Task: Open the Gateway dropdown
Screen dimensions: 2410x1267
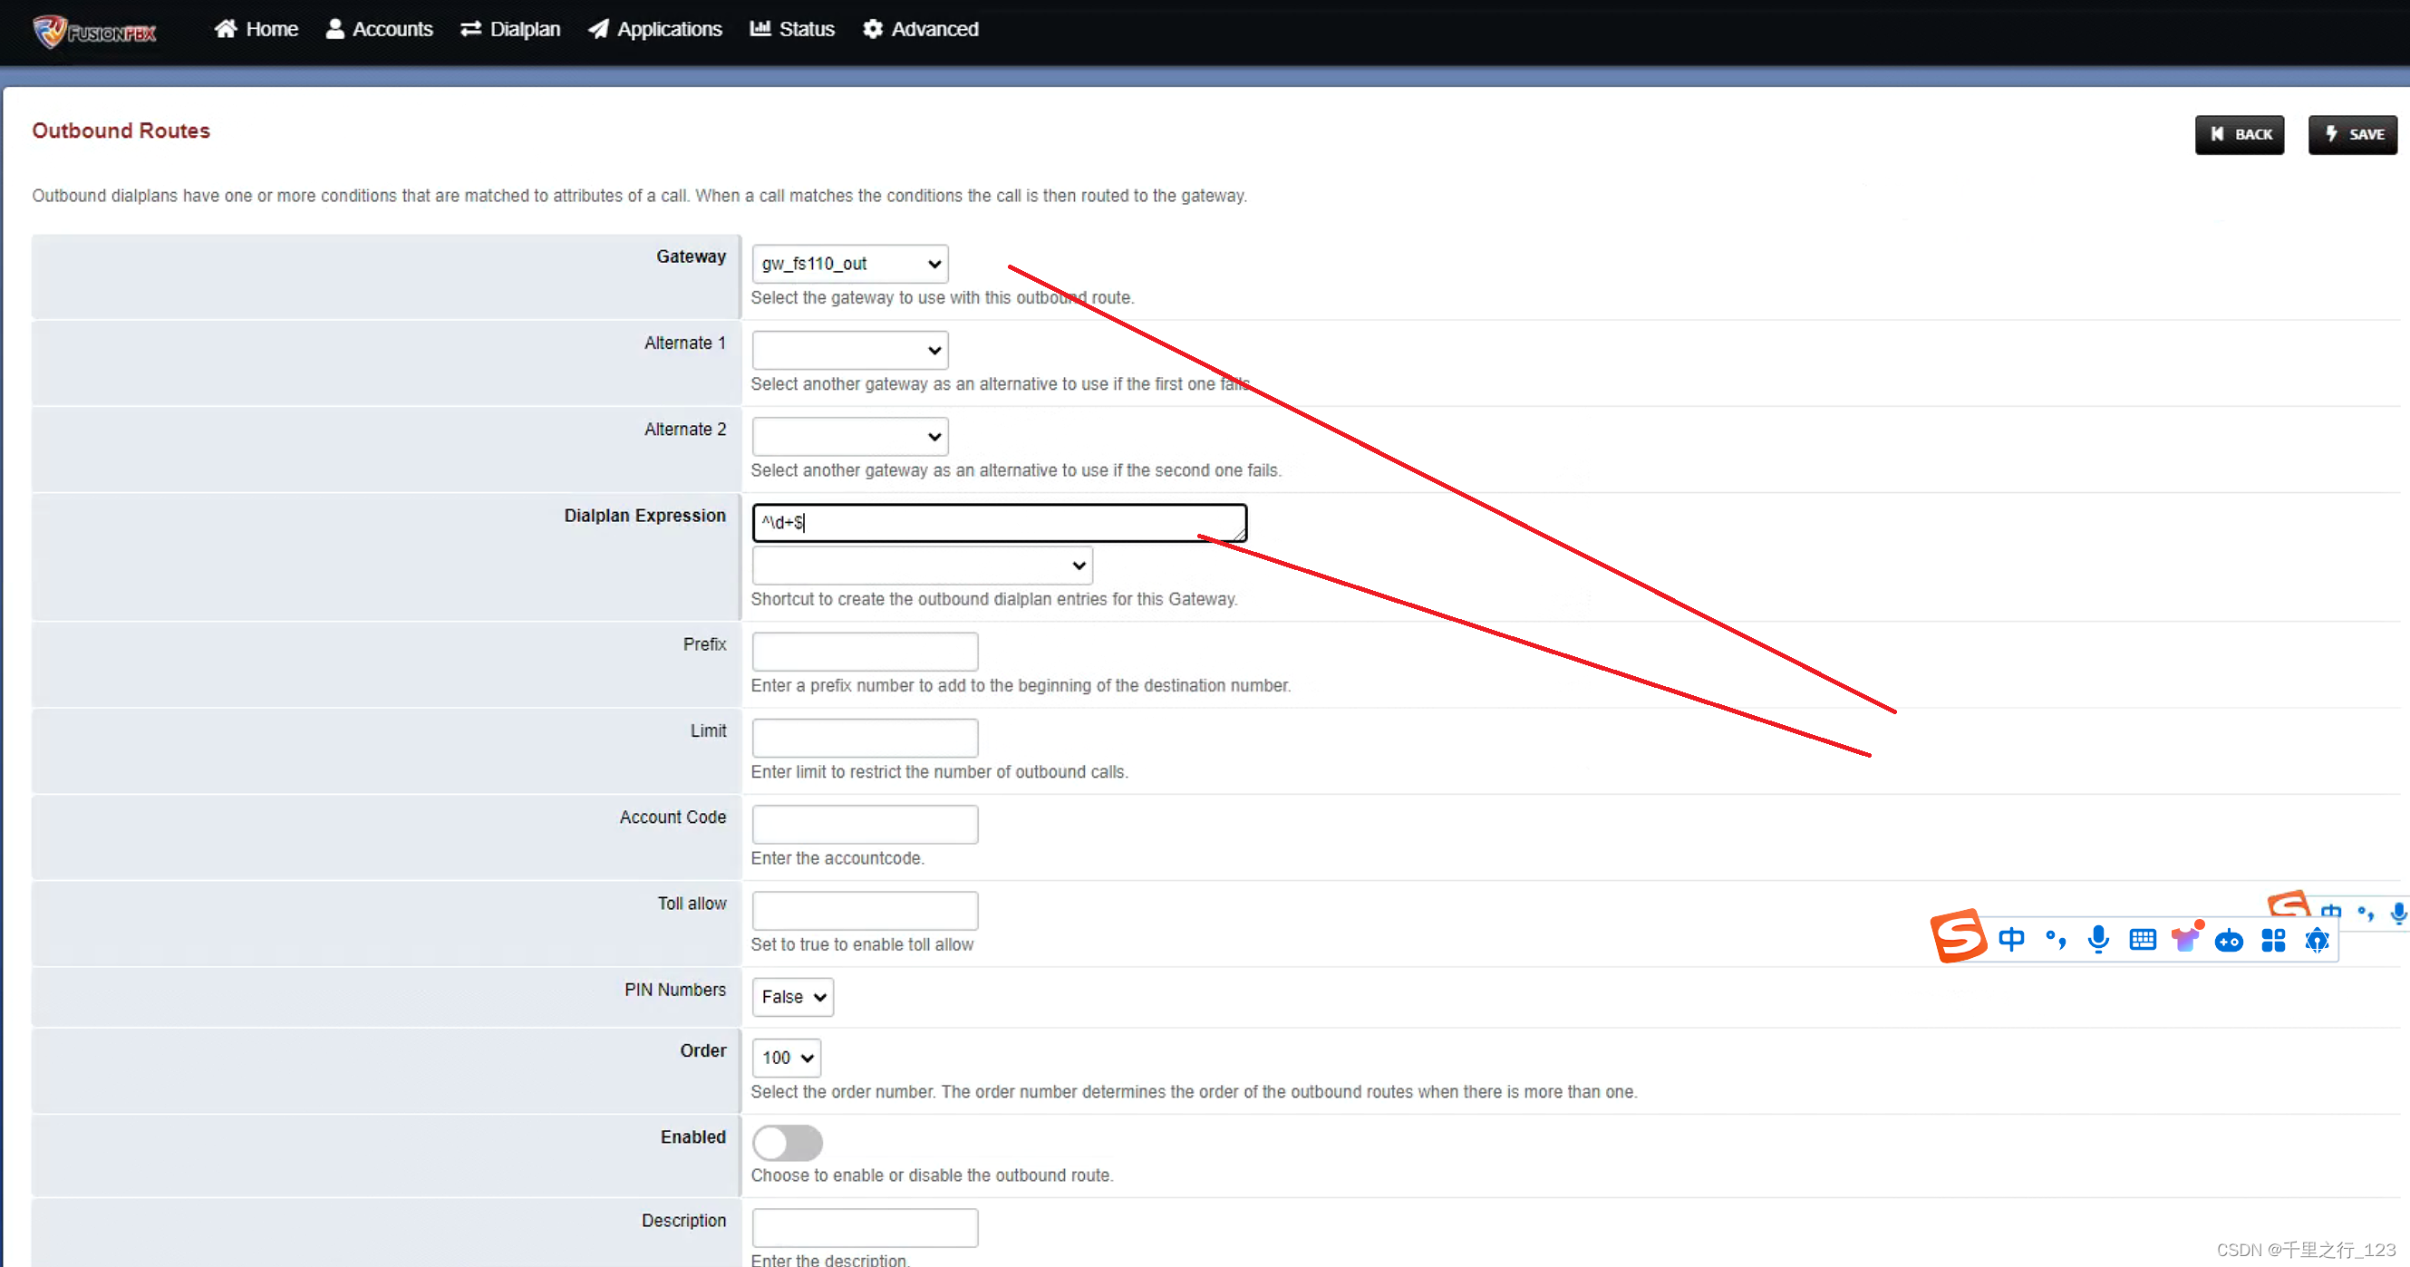Action: (849, 264)
